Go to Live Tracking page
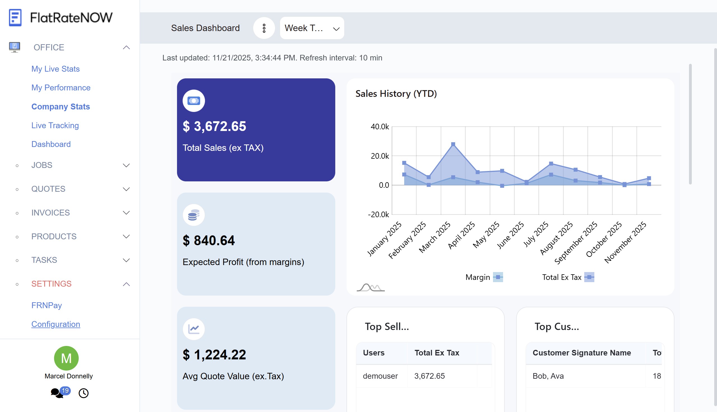The width and height of the screenshot is (717, 412). pos(55,125)
